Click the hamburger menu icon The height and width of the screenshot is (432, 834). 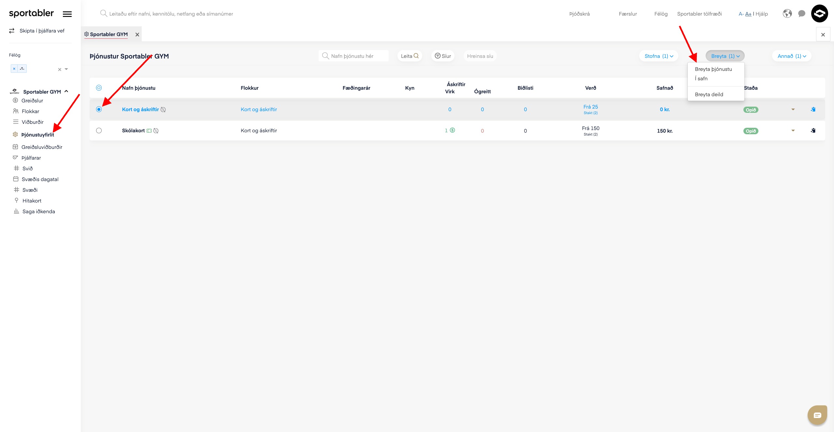pos(67,14)
